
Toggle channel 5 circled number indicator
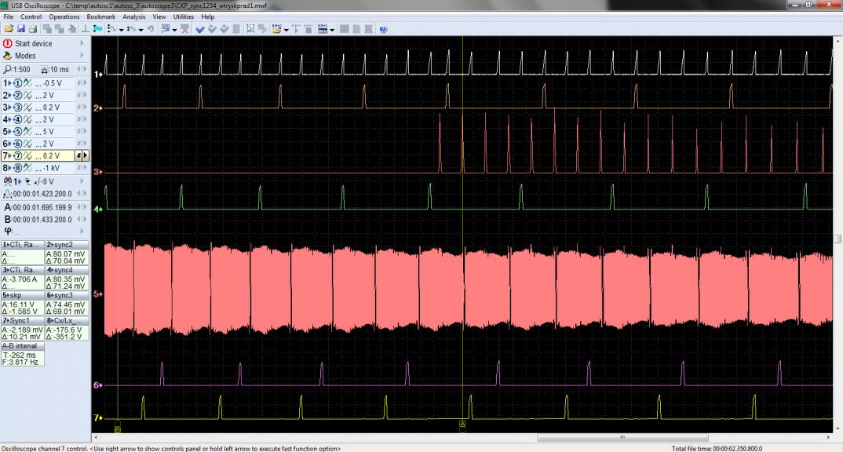pyautogui.click(x=16, y=132)
